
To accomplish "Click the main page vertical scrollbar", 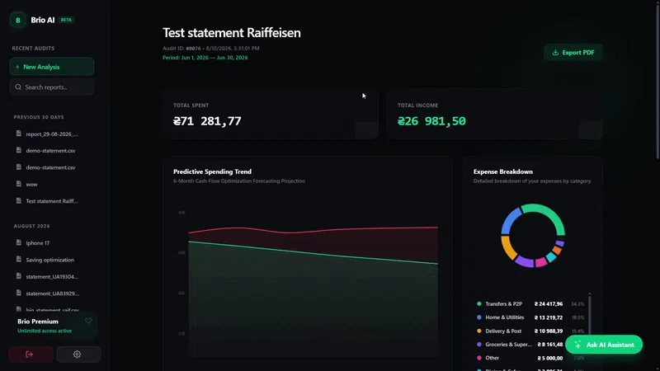I will pyautogui.click(x=657, y=80).
